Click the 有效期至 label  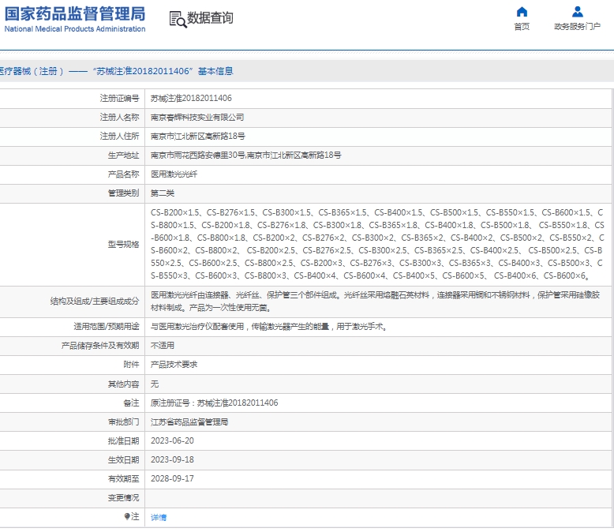click(x=123, y=479)
